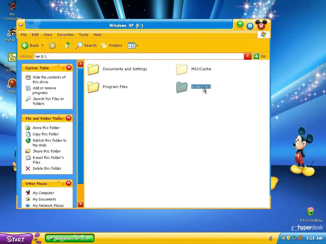Click Move this folder link
The width and height of the screenshot is (326, 244).
pyautogui.click(x=46, y=128)
